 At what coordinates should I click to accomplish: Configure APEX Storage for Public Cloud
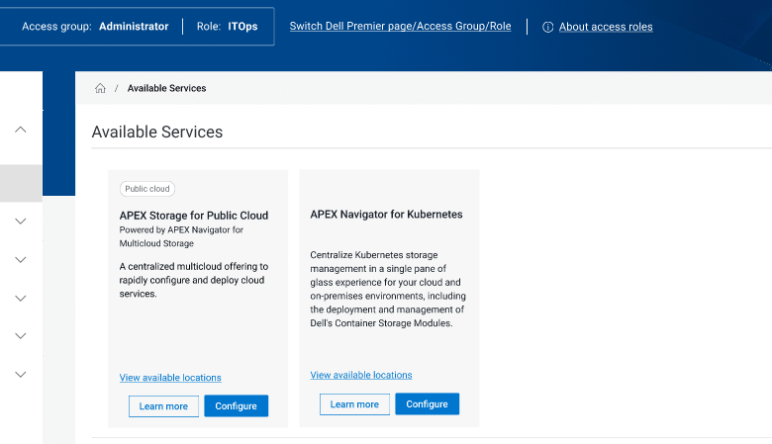(x=236, y=406)
